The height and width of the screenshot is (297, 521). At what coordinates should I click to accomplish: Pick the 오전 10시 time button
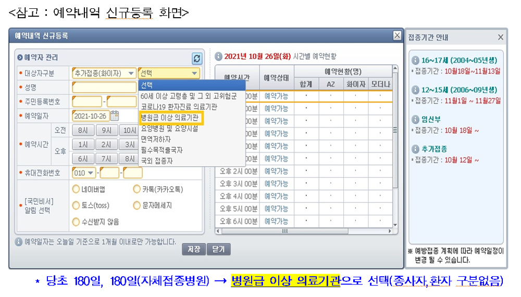pyautogui.click(x=129, y=131)
